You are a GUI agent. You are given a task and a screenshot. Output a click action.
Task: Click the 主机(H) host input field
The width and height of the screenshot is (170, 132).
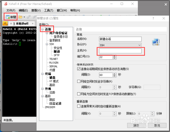[120, 51]
